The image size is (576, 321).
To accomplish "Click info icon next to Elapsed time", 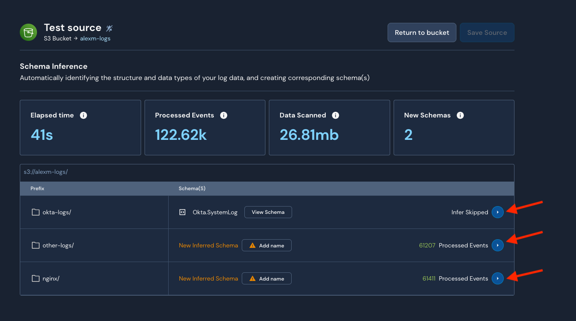I will pyautogui.click(x=83, y=115).
